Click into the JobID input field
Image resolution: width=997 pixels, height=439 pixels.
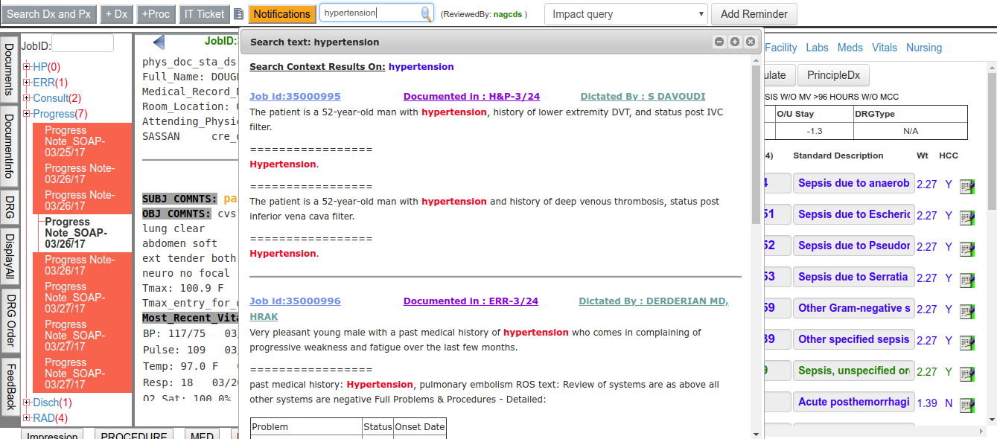[x=83, y=43]
